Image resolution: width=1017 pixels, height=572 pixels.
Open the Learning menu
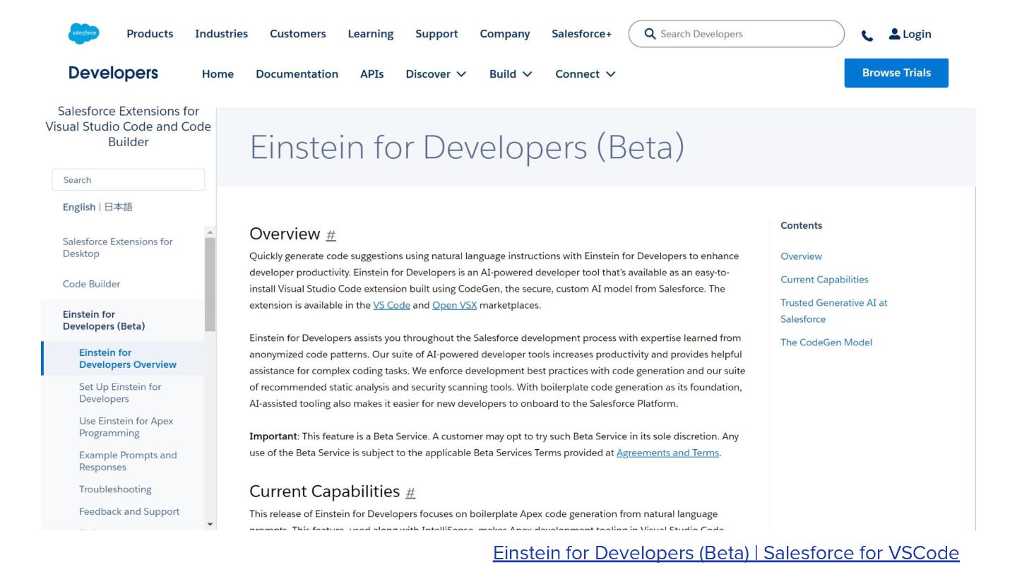[x=371, y=33]
